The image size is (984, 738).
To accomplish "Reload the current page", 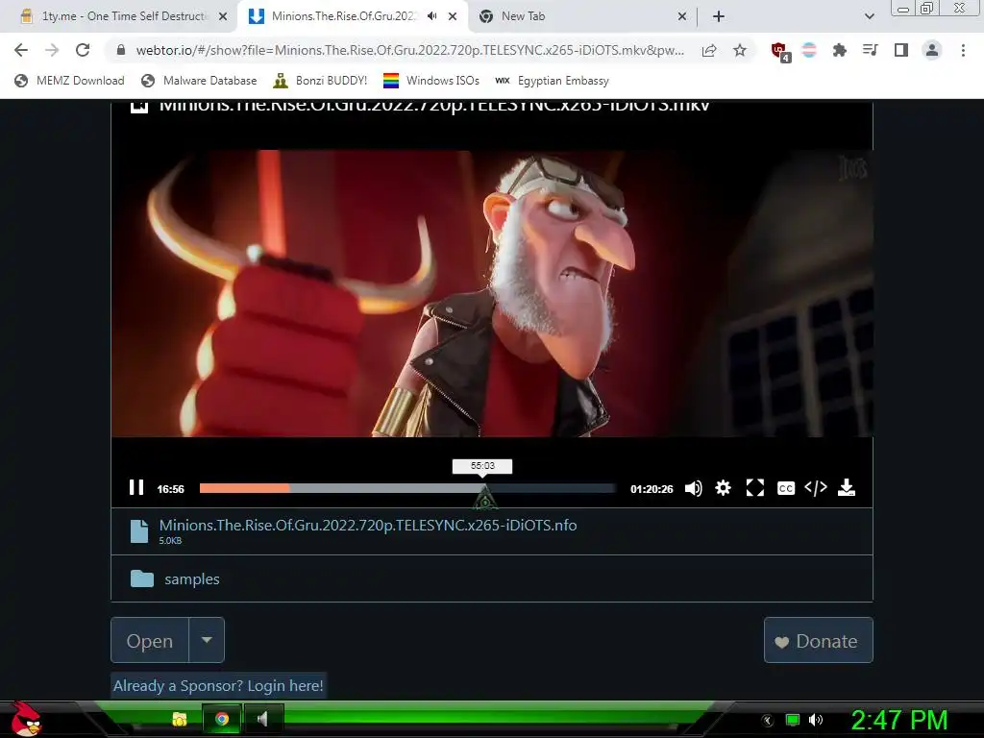I will tap(83, 50).
